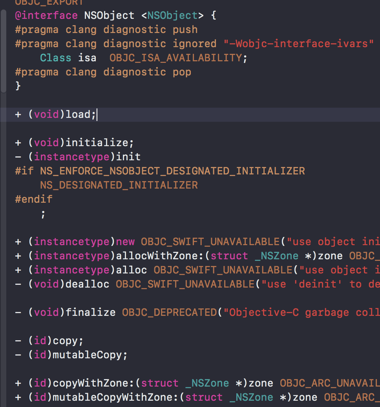Click the 'isa' instance variable name
The image size is (380, 407).
[x=88, y=58]
